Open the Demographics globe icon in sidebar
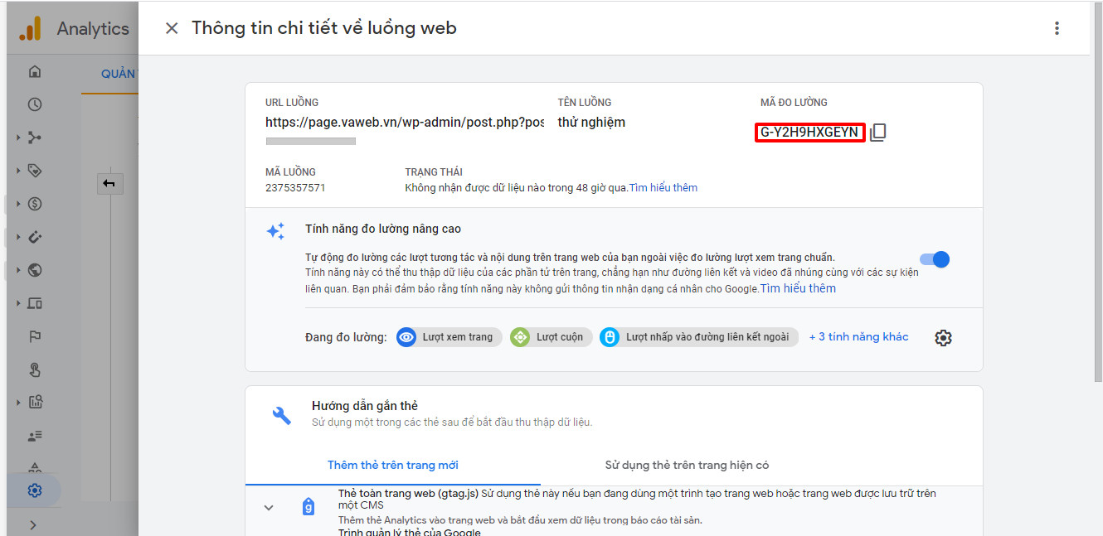The width and height of the screenshot is (1103, 536). [35, 270]
